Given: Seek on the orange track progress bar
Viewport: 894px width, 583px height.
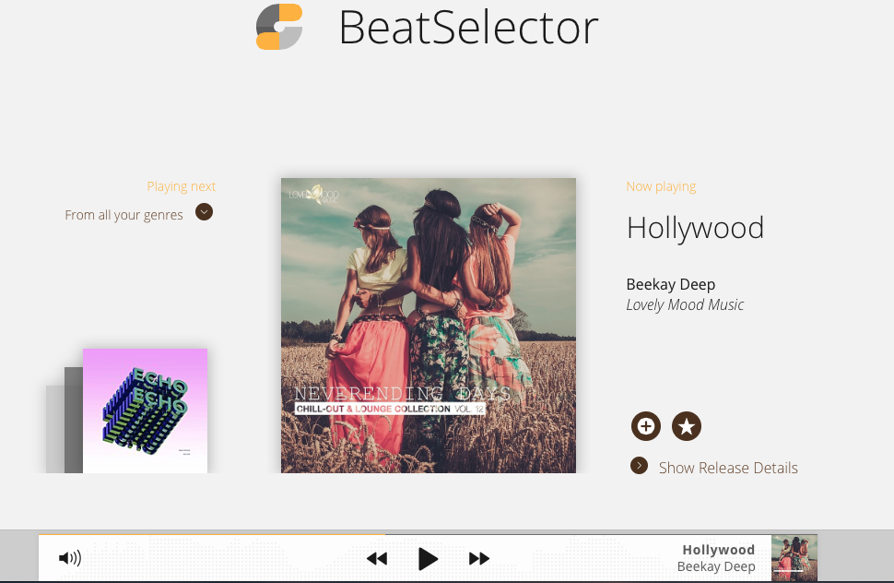Looking at the screenshot, I should tap(212, 534).
